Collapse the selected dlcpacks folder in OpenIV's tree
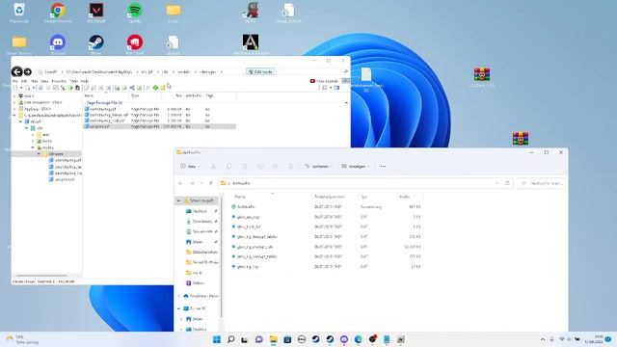Screen dimensions: 617x347 coord(39,154)
